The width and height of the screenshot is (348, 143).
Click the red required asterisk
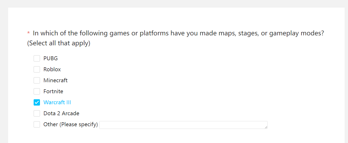coord(28,34)
